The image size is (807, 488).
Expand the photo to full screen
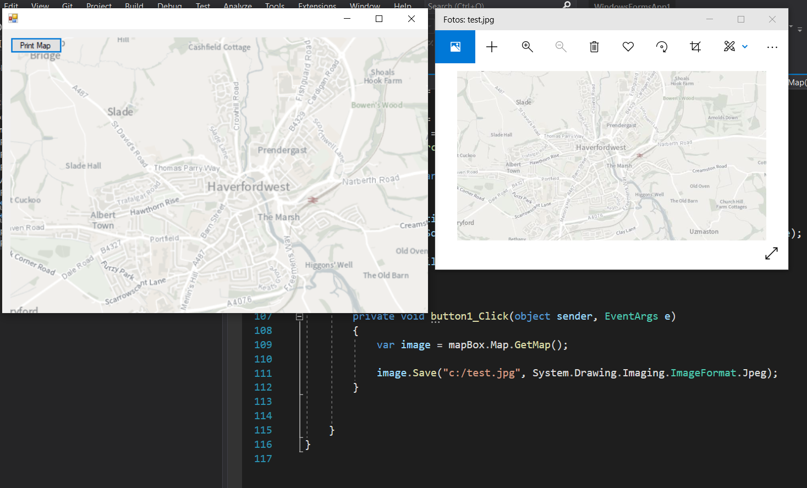(x=771, y=253)
